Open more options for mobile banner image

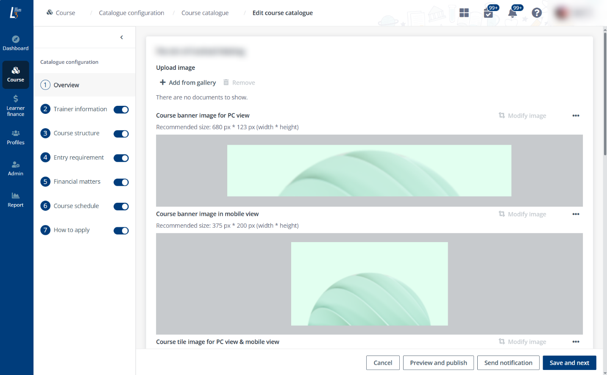point(576,214)
